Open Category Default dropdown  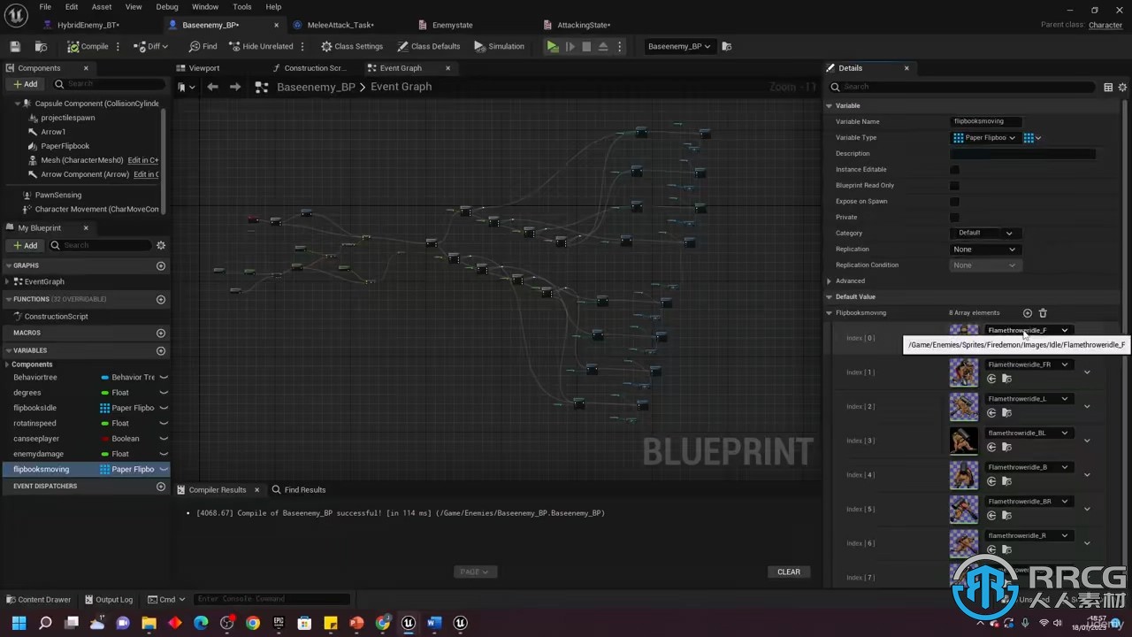click(985, 234)
